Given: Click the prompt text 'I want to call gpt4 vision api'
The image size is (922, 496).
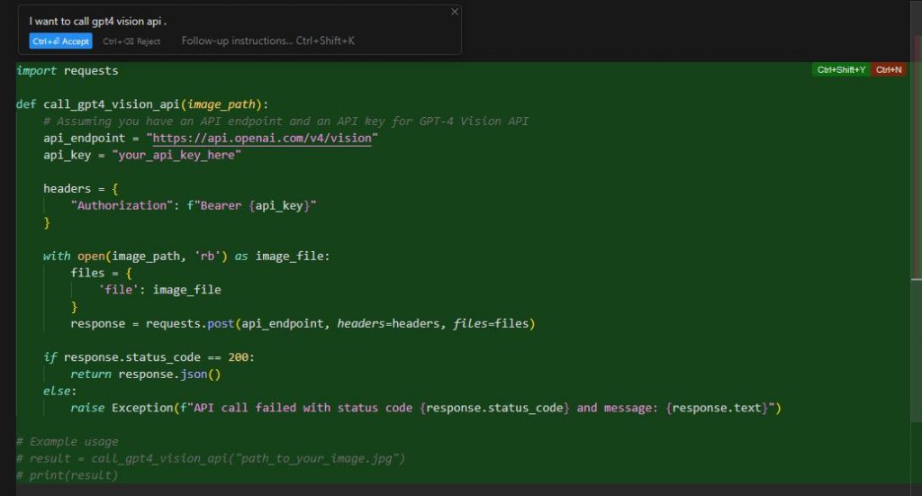Looking at the screenshot, I should [97, 22].
